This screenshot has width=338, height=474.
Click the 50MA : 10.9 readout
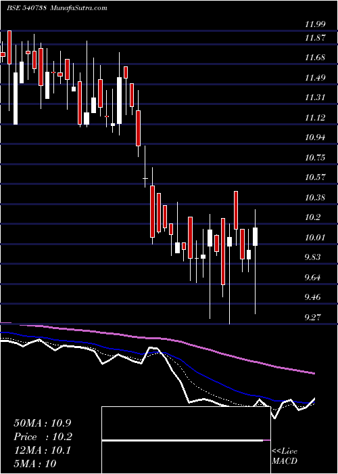[x=44, y=423]
